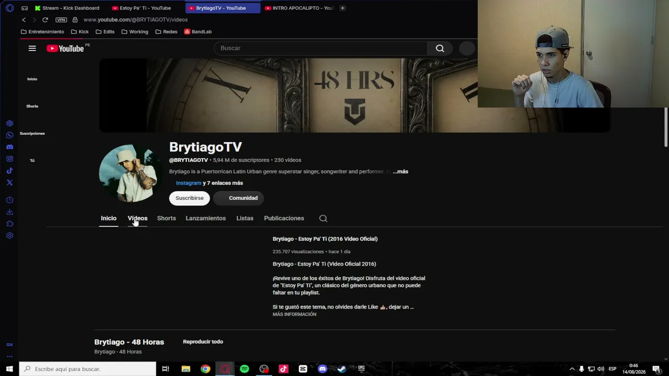The height and width of the screenshot is (376, 669).
Task: Show hidden system tray icons chevron
Action: point(572,369)
